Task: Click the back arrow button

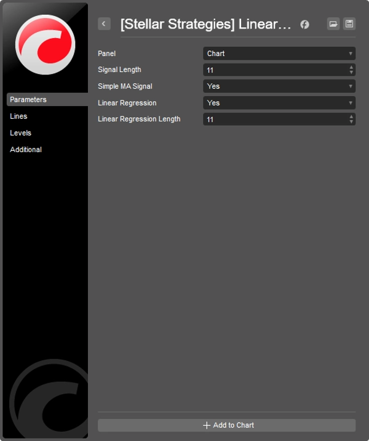Action: click(x=104, y=24)
